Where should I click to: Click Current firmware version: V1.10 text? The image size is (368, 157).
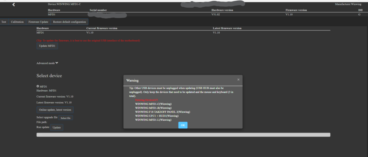(55, 96)
